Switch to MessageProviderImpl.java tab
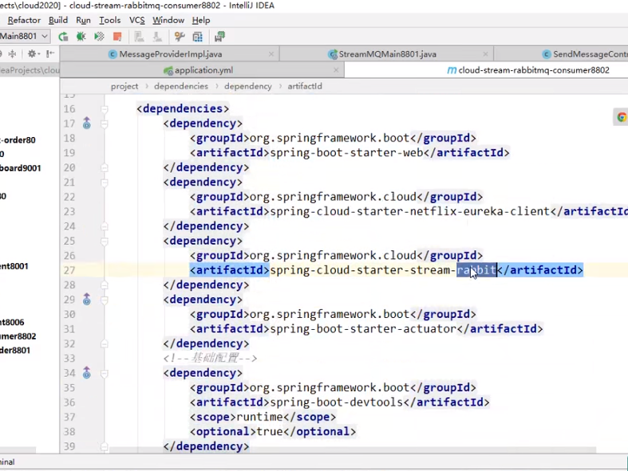This screenshot has width=628, height=471. [171, 54]
